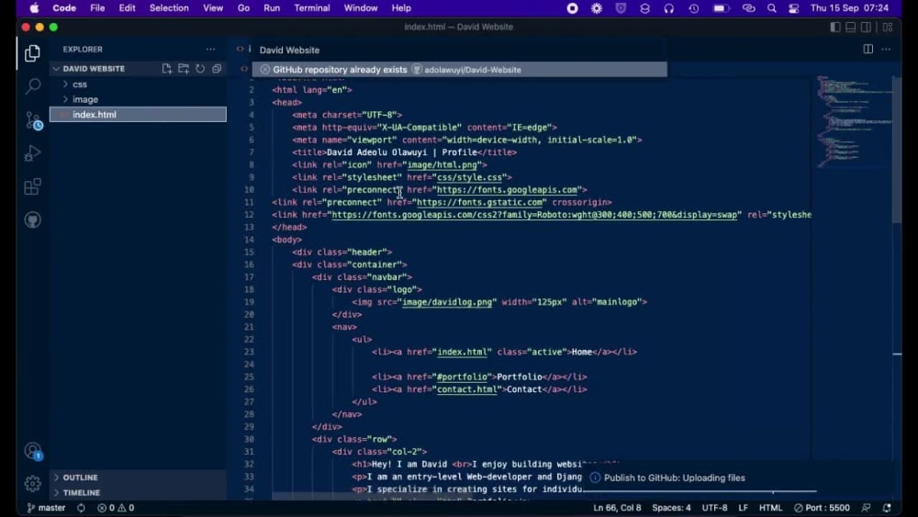Open the Help menu

(401, 8)
